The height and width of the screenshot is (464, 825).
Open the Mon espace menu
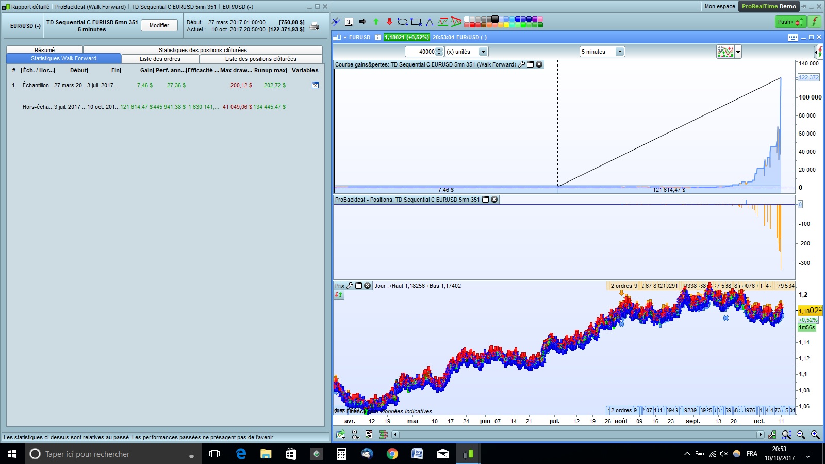[x=720, y=6]
